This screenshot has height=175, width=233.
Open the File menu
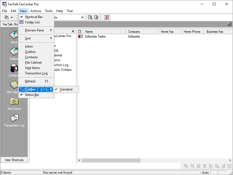(5, 11)
